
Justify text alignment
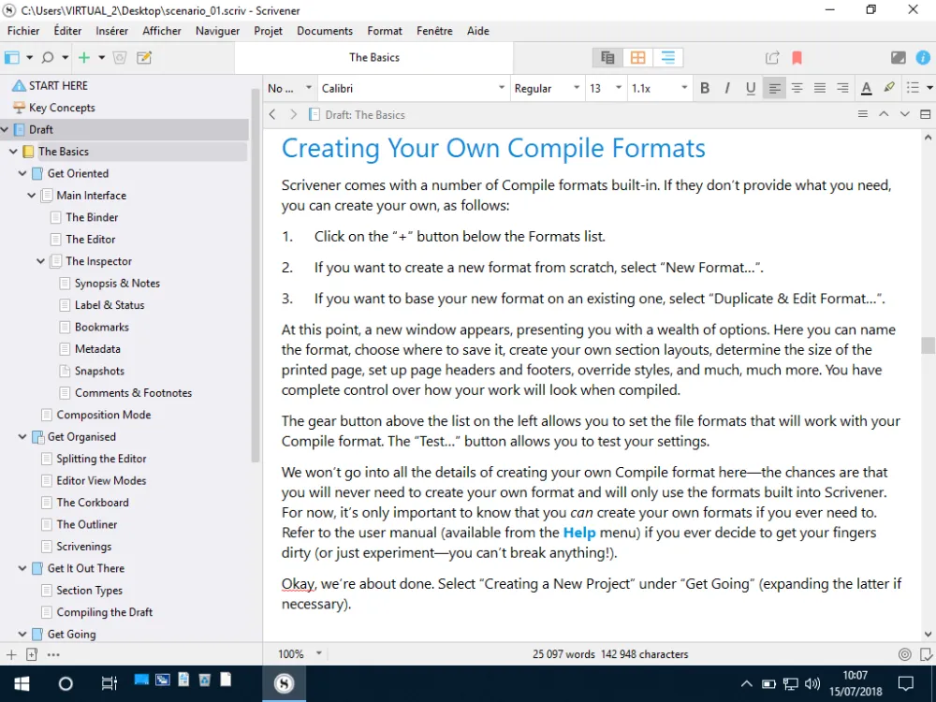click(820, 88)
